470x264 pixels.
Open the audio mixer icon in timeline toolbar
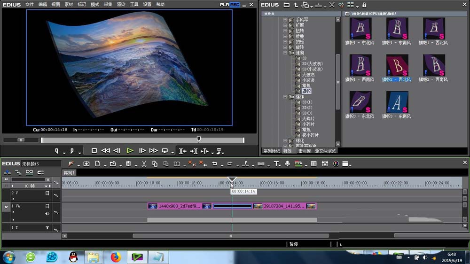point(325,163)
